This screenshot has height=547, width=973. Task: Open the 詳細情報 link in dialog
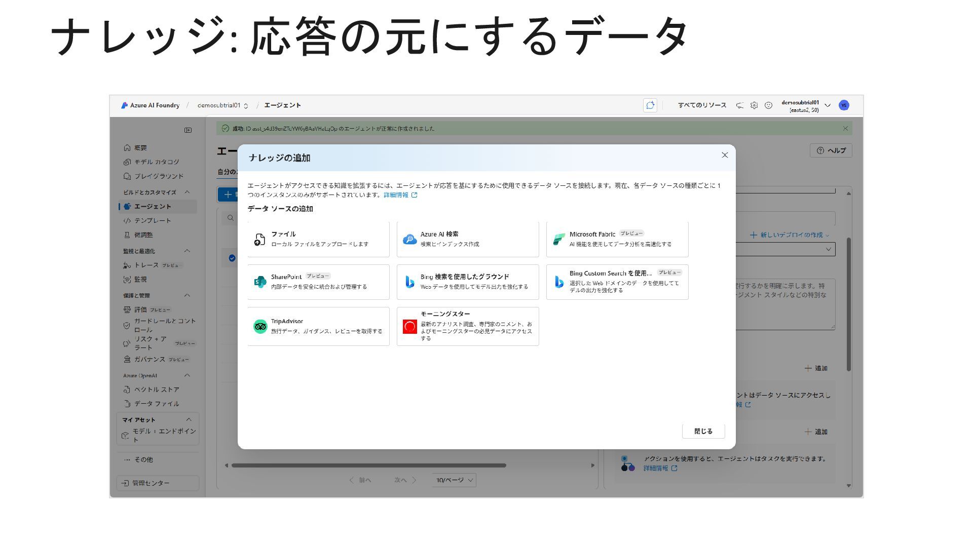pos(400,195)
